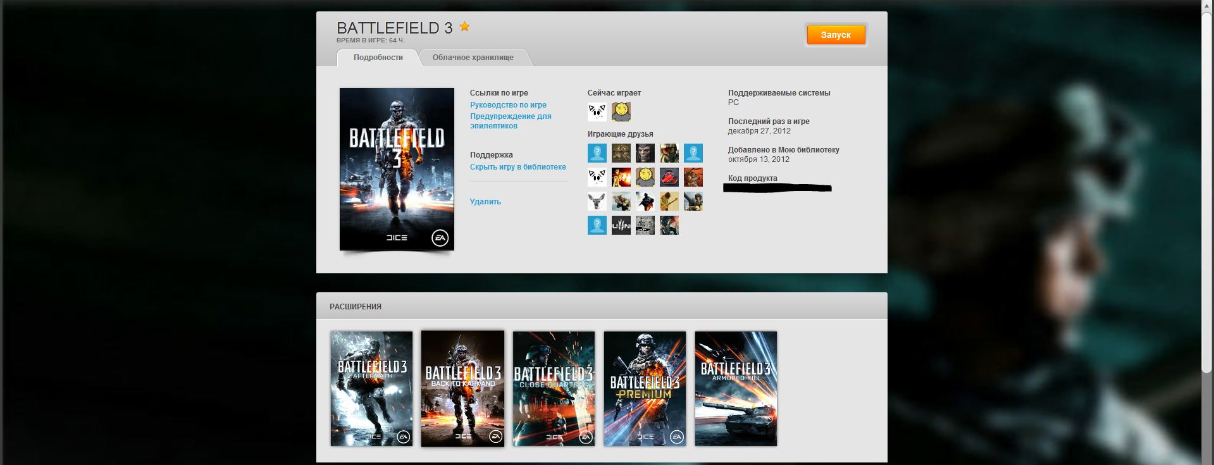Click the Удалить link
The height and width of the screenshot is (465, 1214).
coord(485,202)
